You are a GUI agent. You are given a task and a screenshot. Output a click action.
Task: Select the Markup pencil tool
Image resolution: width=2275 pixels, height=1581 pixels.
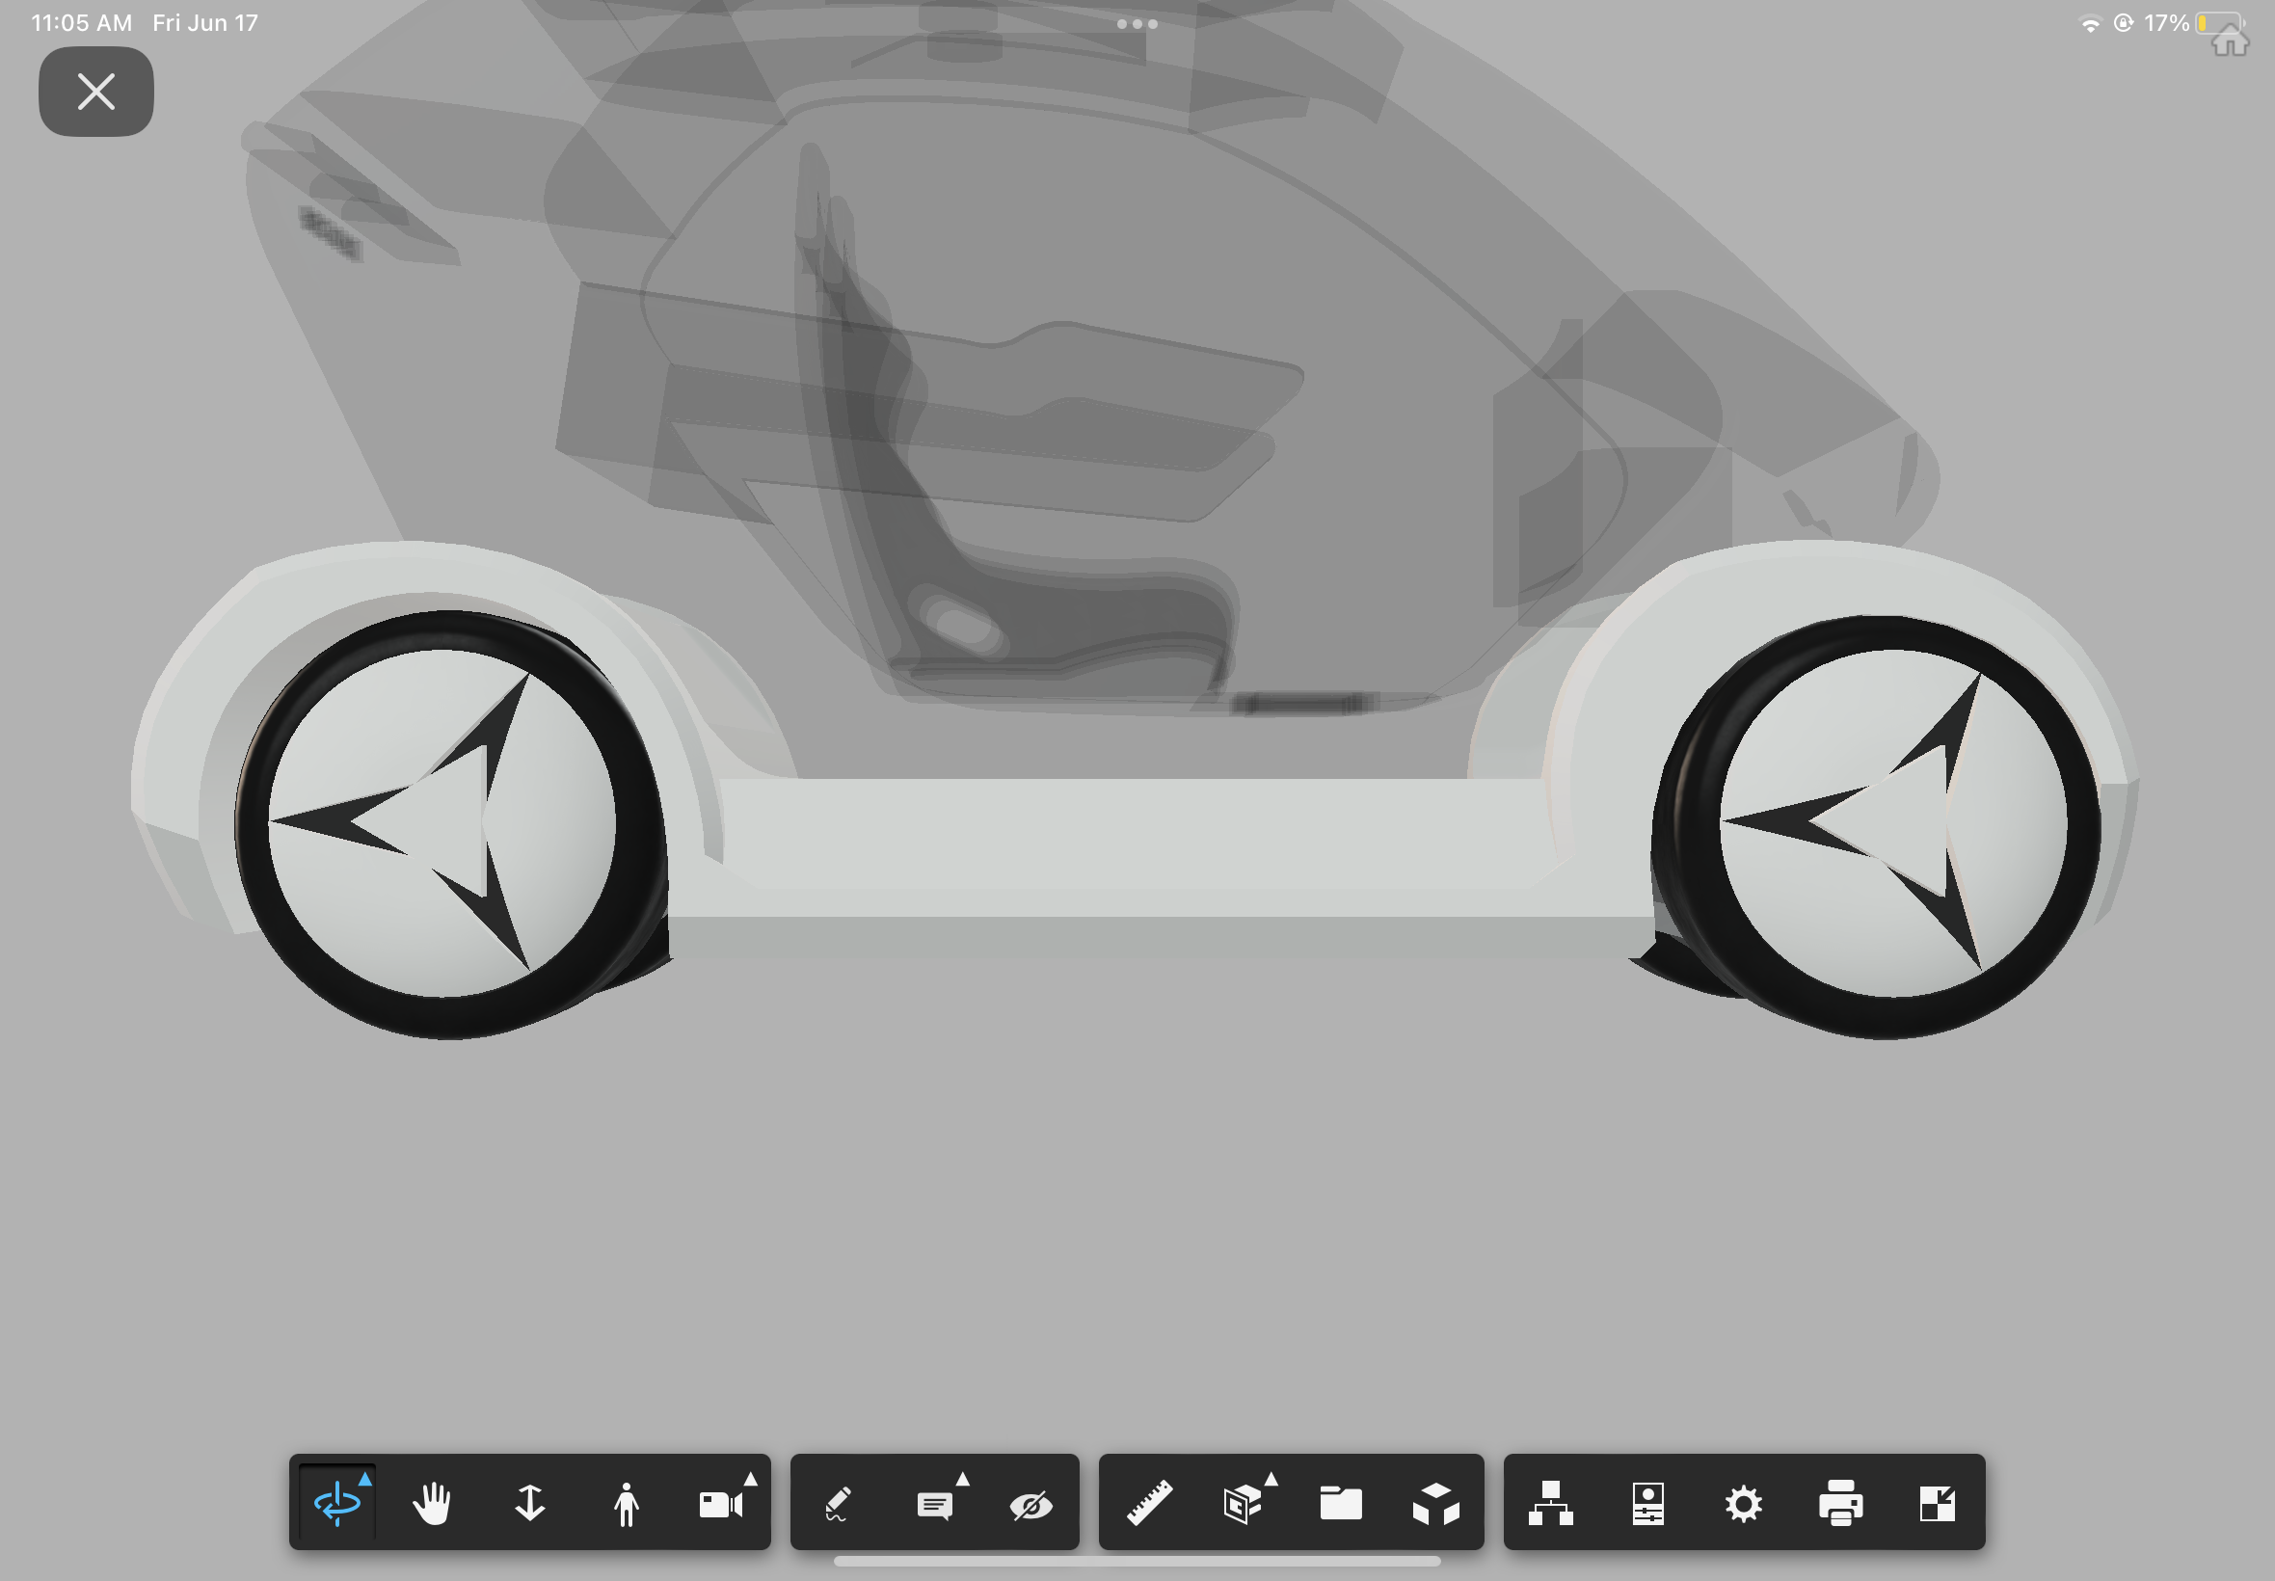point(838,1503)
